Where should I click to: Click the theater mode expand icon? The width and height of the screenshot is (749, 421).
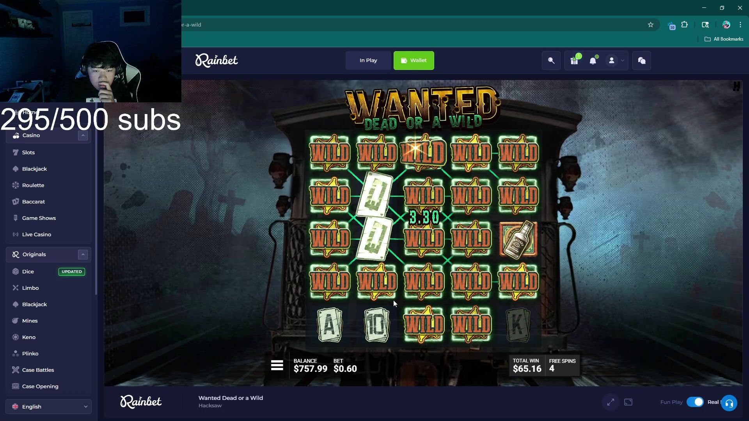611,402
